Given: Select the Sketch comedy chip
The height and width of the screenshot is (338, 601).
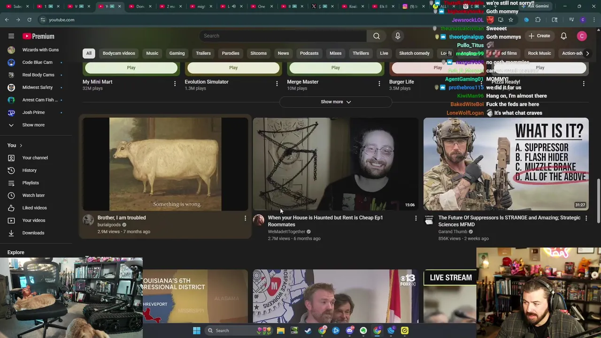Looking at the screenshot, I should pos(414,53).
